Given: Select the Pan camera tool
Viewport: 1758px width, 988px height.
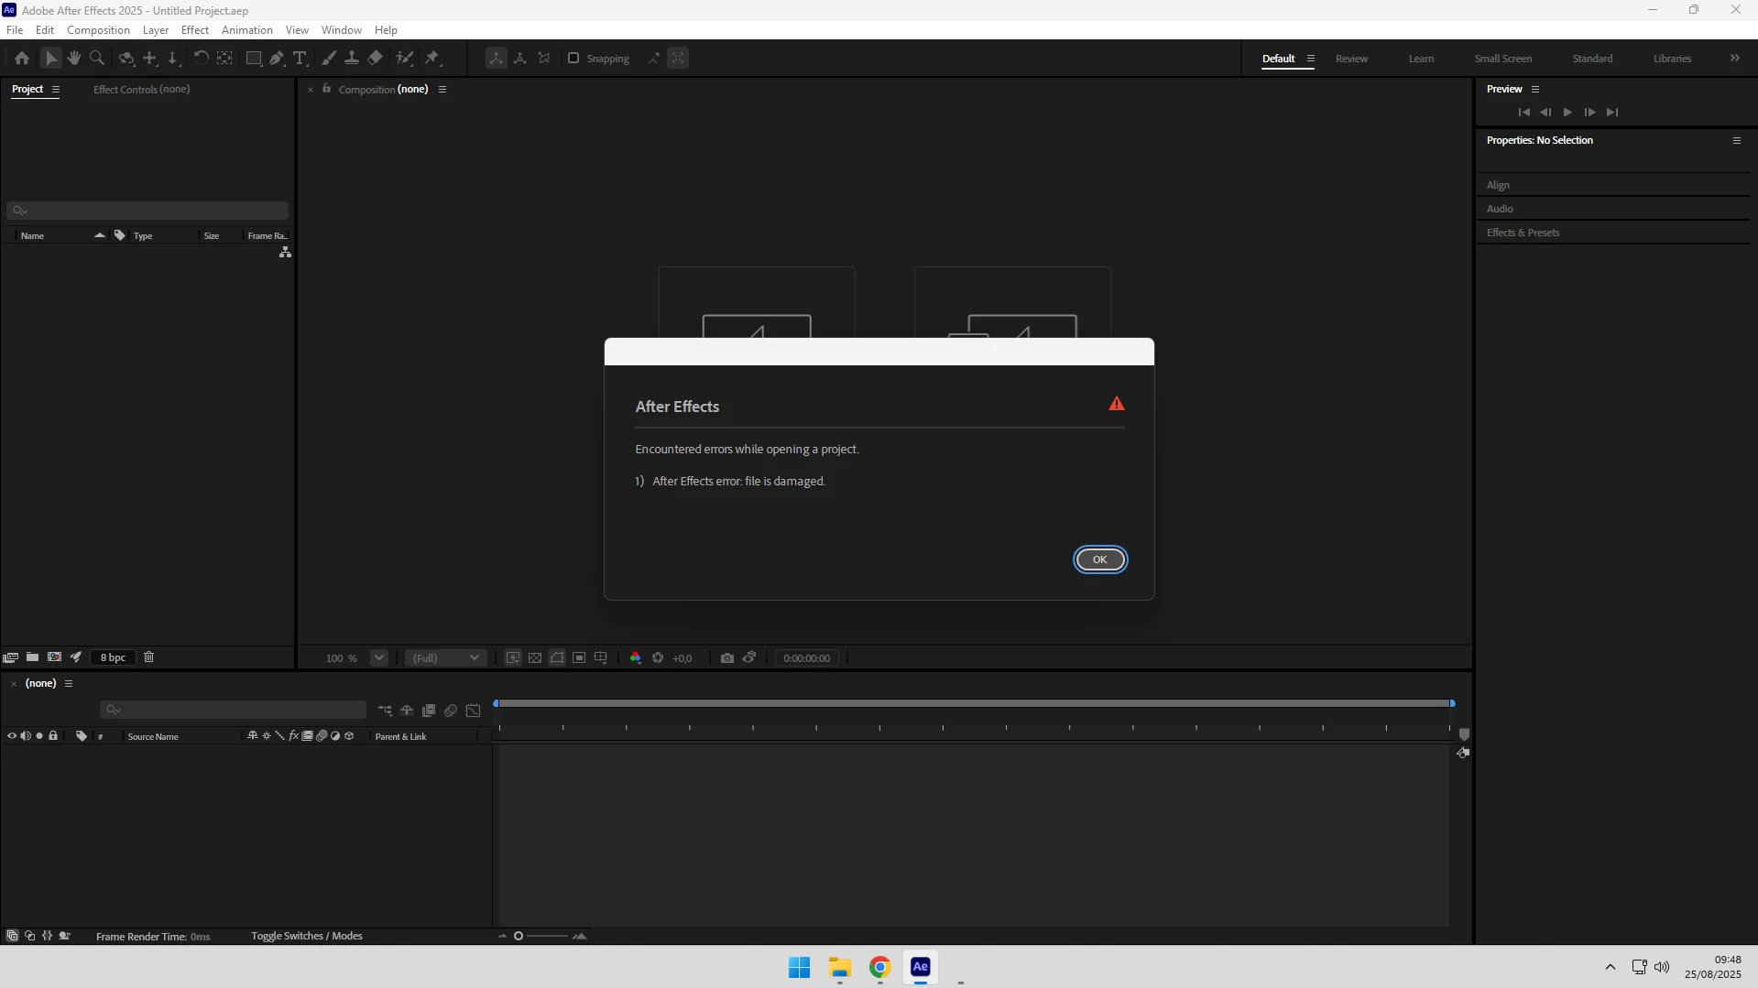Looking at the screenshot, I should click(150, 58).
